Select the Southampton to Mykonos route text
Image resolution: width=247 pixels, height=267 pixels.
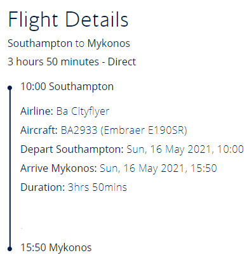[x=69, y=44]
